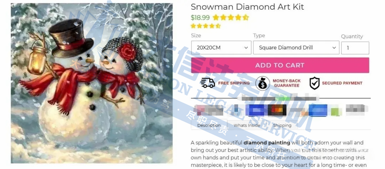Viewport: 385px width, 169px height.
Task: Click the second star rating row
Action: point(206,26)
